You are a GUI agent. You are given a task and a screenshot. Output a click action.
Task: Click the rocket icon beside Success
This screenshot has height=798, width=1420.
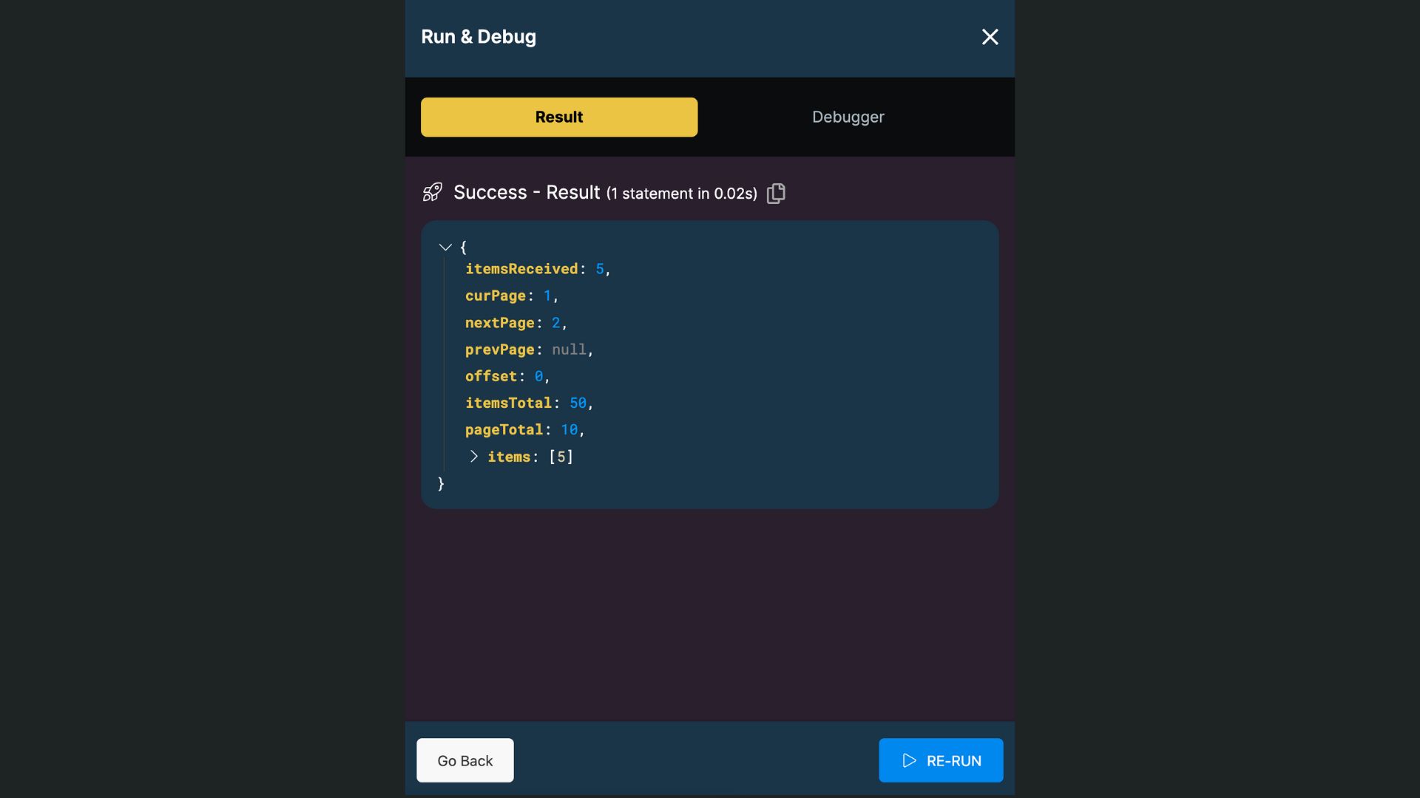tap(432, 192)
